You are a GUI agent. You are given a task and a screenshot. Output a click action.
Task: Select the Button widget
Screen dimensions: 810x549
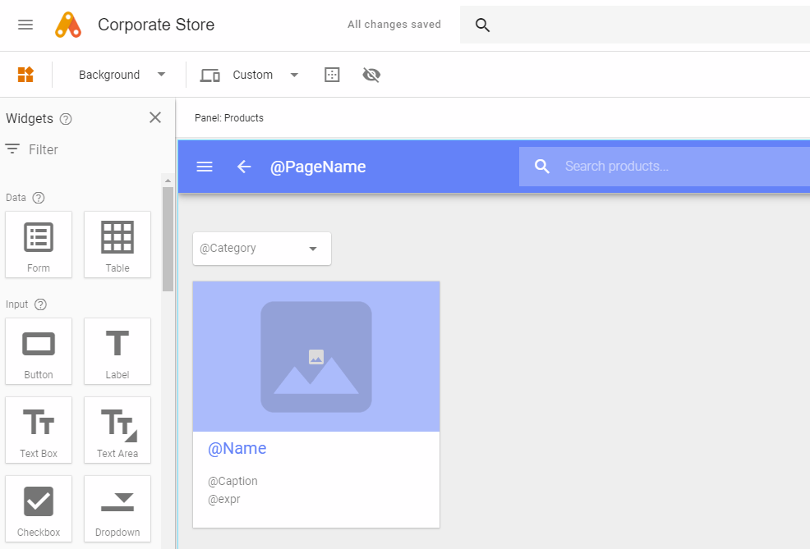click(39, 351)
